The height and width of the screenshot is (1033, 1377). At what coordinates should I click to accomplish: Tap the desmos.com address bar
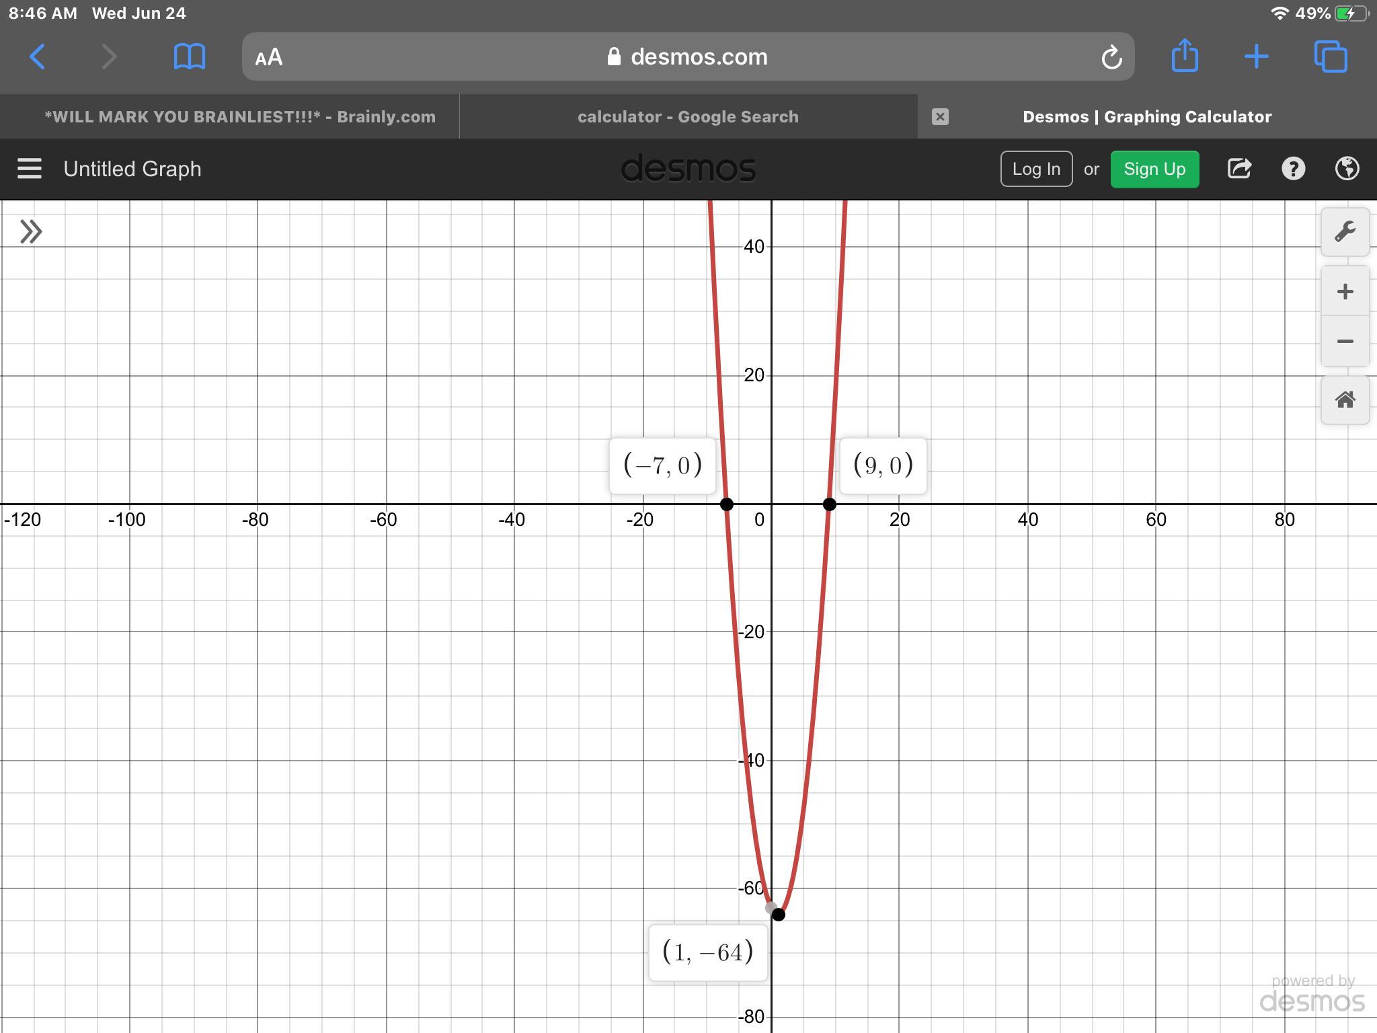click(688, 57)
